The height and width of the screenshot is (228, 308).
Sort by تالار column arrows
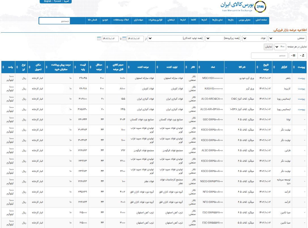click(186, 67)
